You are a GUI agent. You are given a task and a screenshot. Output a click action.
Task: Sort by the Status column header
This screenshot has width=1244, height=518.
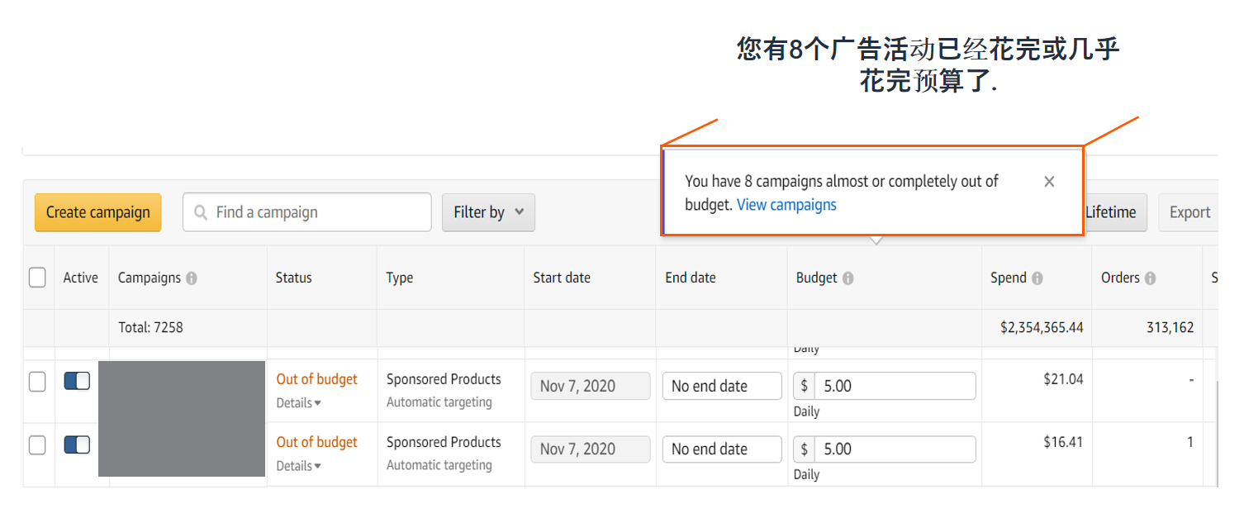[294, 278]
